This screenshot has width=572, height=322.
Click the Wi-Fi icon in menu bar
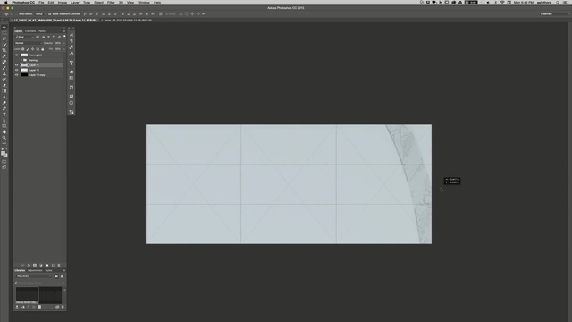(502, 2)
